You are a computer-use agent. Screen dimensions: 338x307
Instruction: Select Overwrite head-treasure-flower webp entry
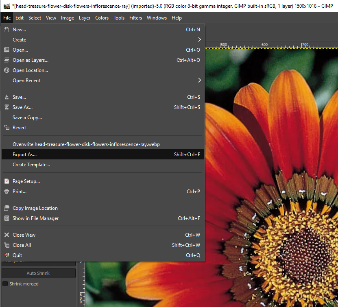click(x=102, y=144)
